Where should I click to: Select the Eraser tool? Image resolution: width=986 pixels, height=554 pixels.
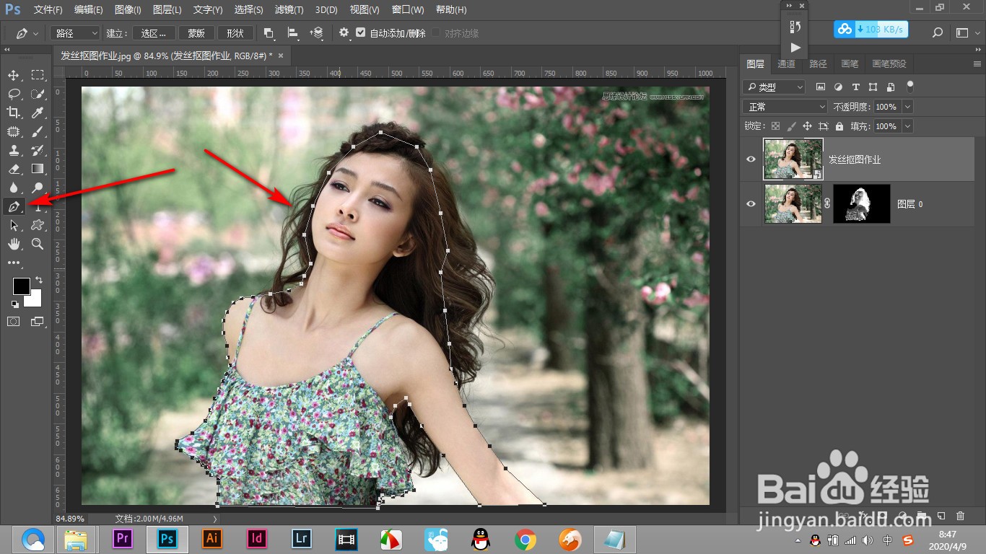pyautogui.click(x=14, y=169)
